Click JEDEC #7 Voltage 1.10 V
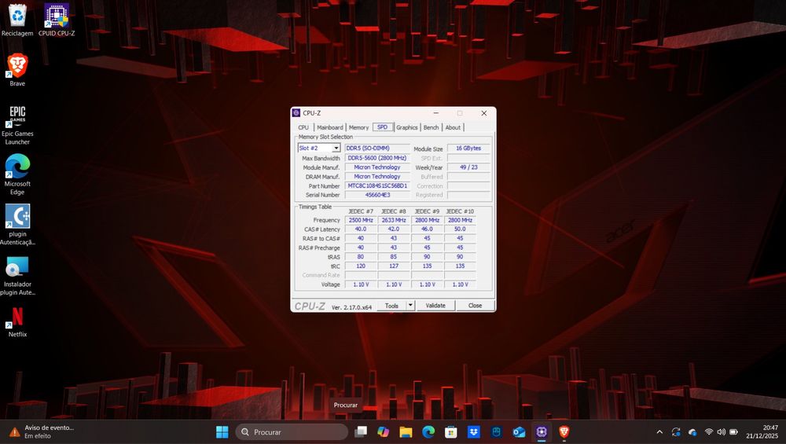This screenshot has width=786, height=444. click(361, 284)
